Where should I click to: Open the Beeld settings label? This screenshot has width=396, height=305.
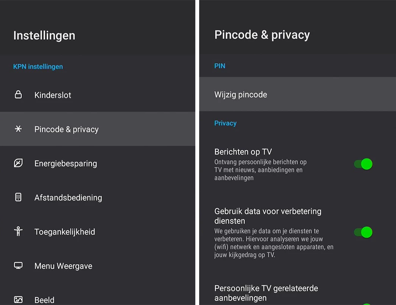click(x=44, y=300)
